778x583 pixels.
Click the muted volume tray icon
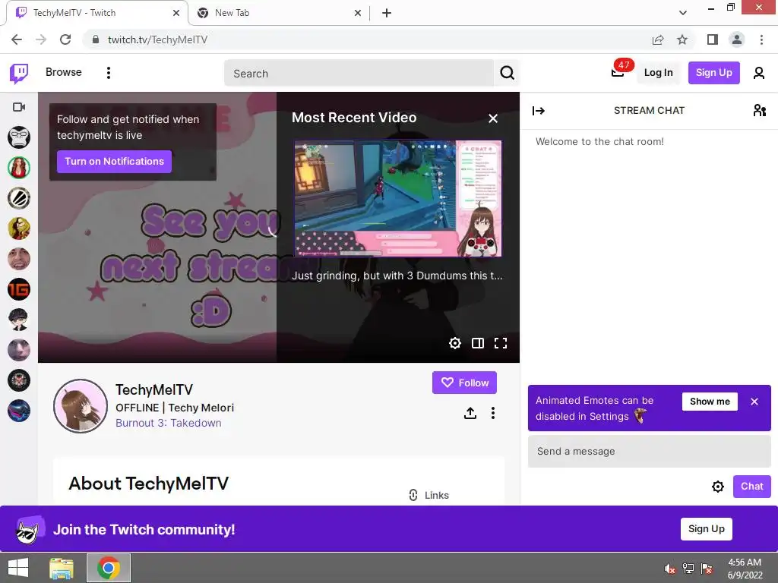669,569
